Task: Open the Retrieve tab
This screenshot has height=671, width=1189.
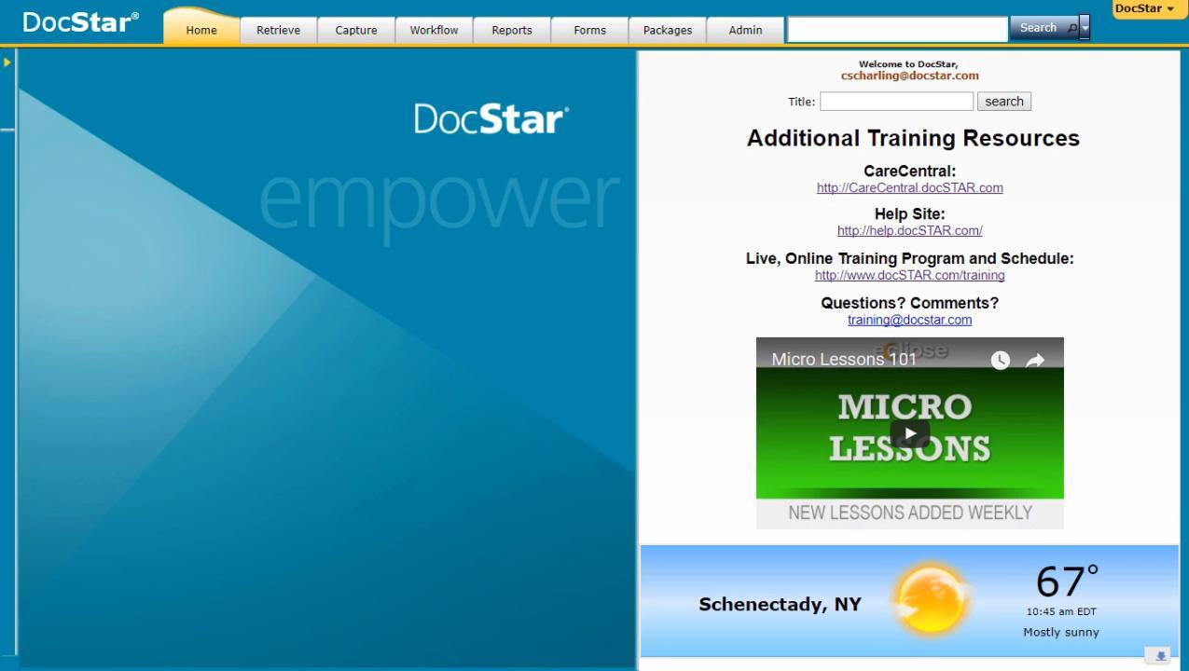Action: click(278, 30)
